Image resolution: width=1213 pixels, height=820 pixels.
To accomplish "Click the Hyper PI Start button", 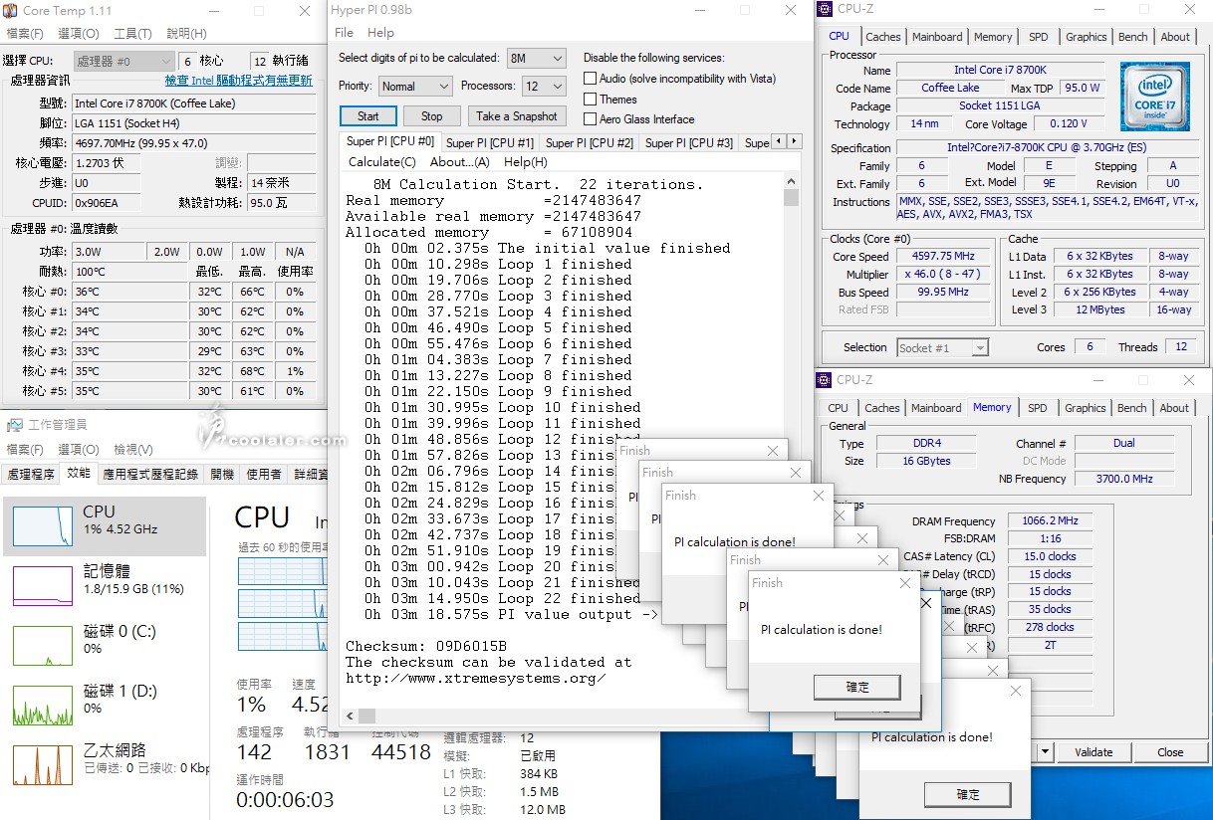I will coord(368,116).
